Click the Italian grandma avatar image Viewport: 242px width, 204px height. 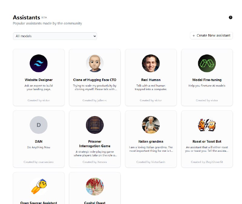(151, 125)
